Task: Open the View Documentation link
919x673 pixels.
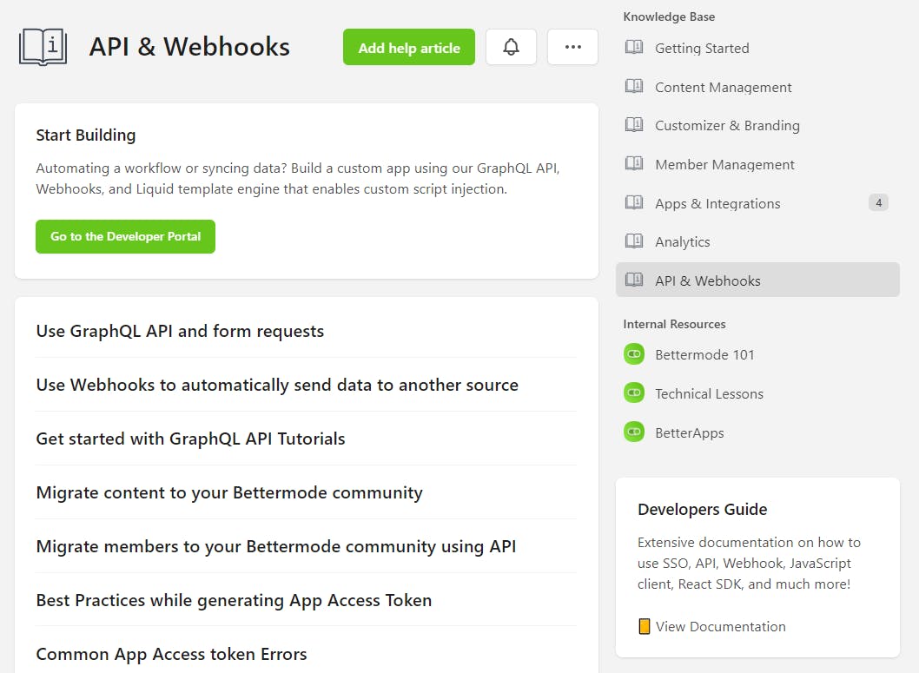Action: 720,626
